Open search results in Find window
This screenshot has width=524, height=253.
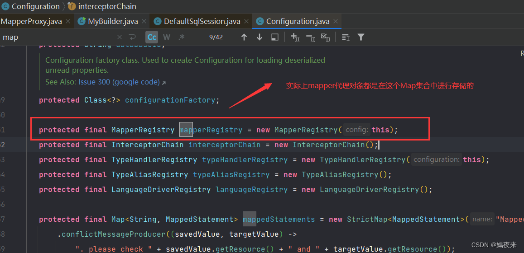coord(346,37)
